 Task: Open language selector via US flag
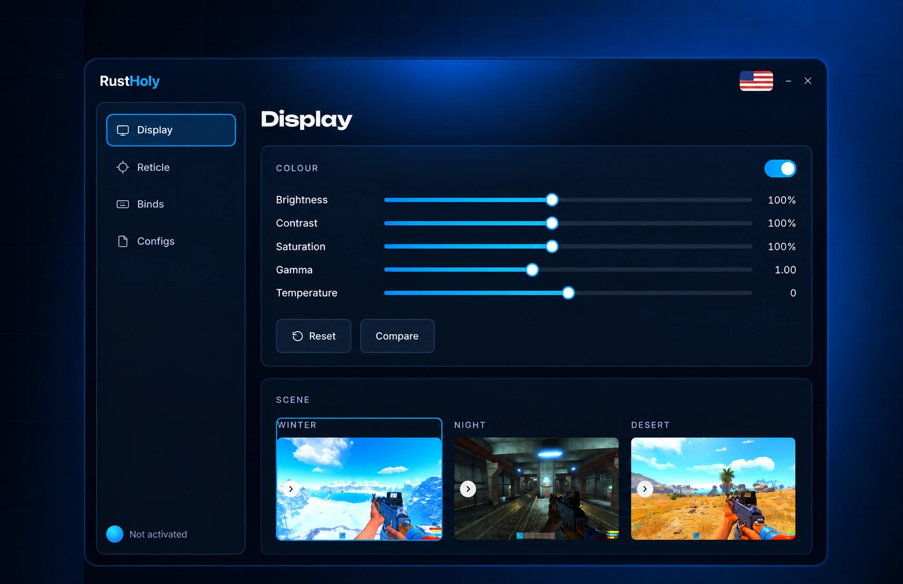pos(756,81)
